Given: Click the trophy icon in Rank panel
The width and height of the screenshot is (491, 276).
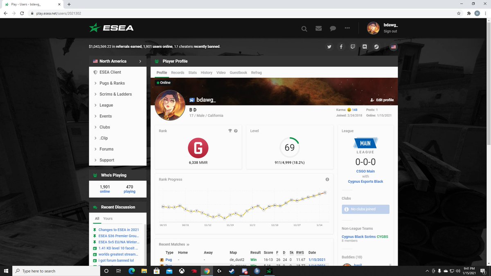Looking at the screenshot, I should pyautogui.click(x=230, y=131).
